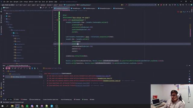This screenshot has width=193, height=108.
Task: Click the build hammer icon in the main toolbar
Action: tap(126, 5)
